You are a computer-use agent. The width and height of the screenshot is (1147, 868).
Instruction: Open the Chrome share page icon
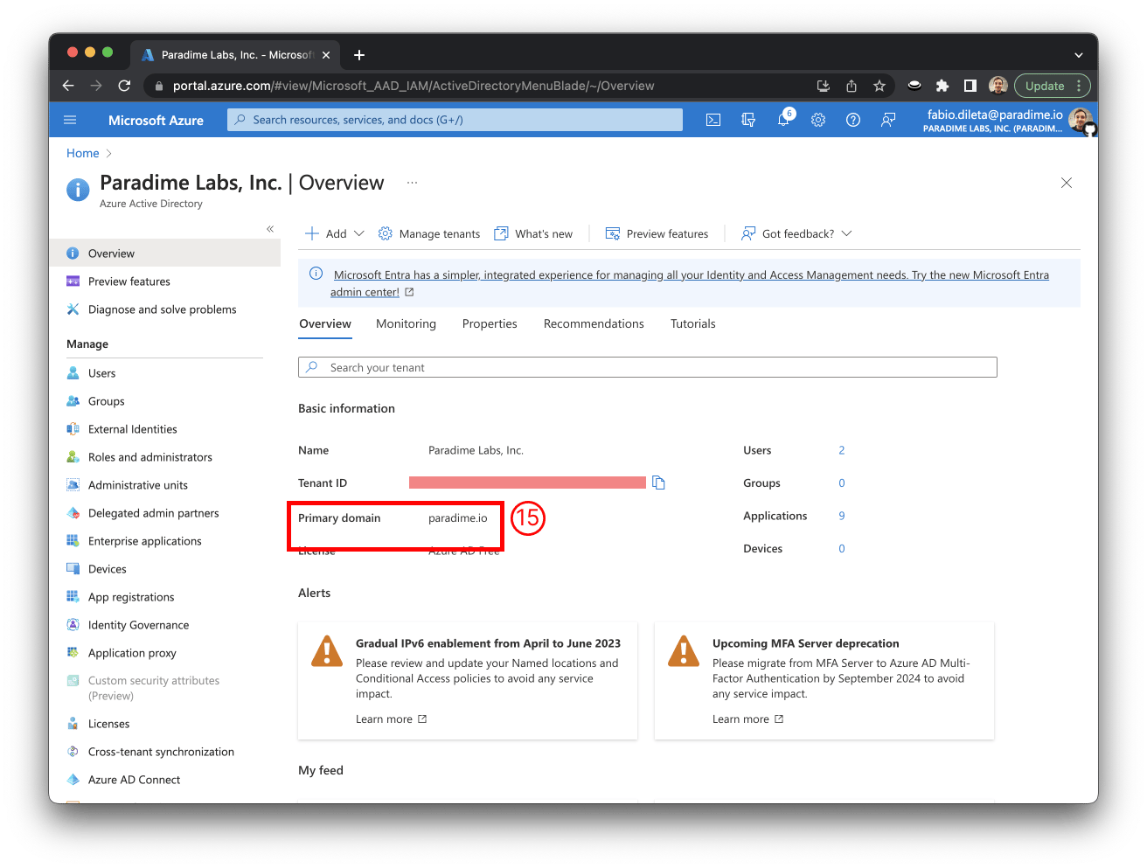pyautogui.click(x=852, y=86)
